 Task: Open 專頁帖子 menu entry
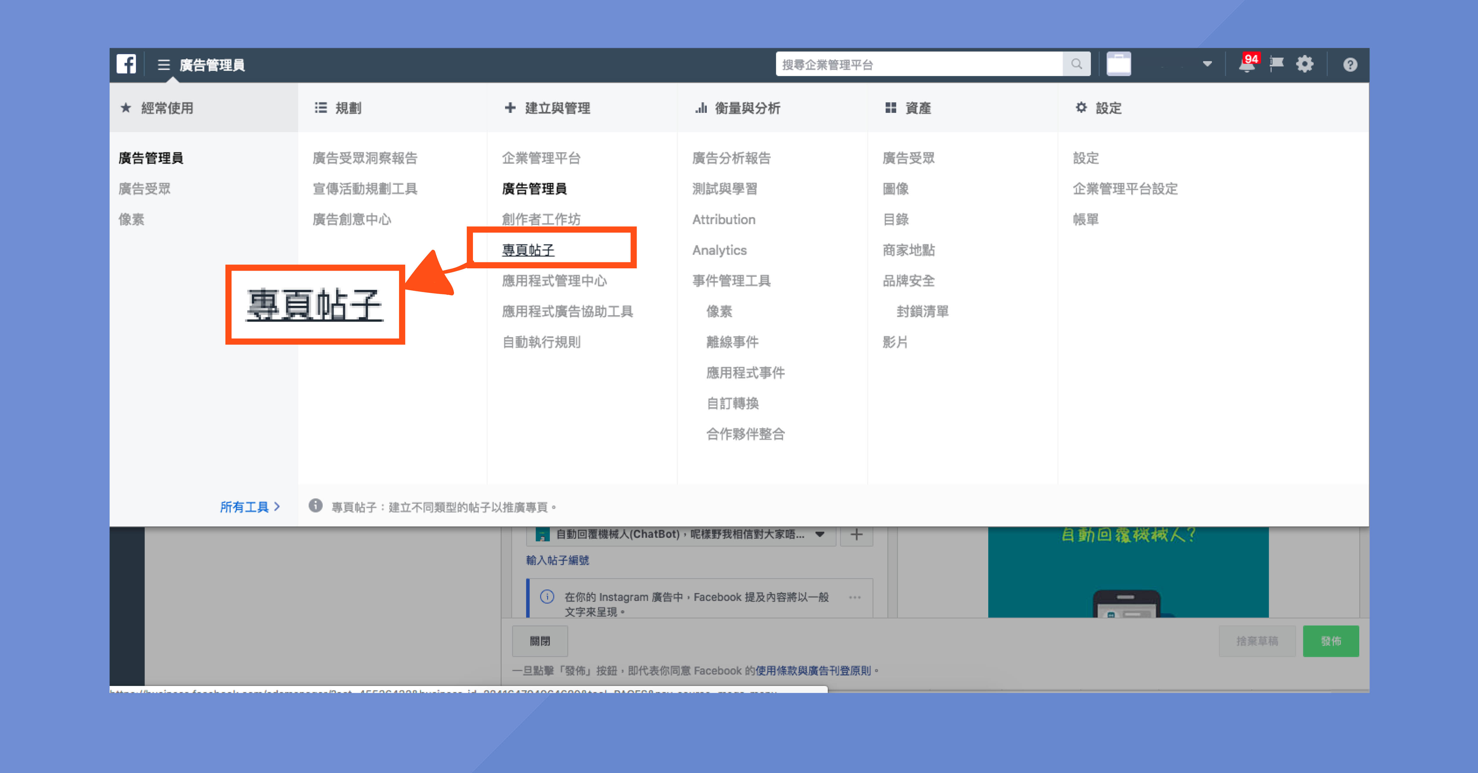(x=528, y=250)
